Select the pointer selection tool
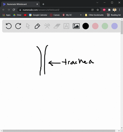Screen dimensions: 123x132 point(28,26)
